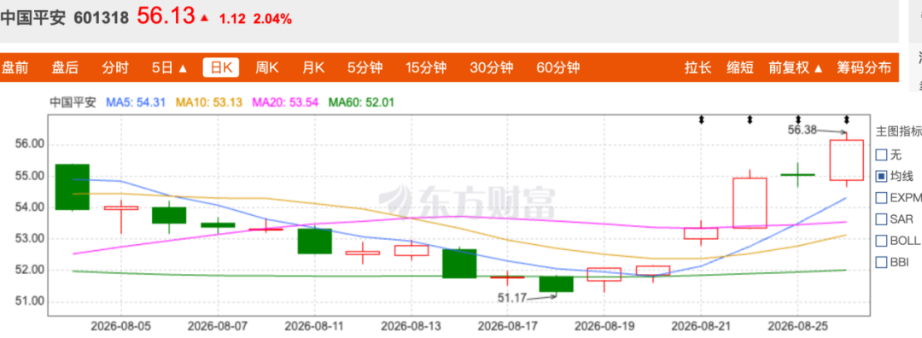Click the 缩短 shrink button
The height and width of the screenshot is (338, 922).
pyautogui.click(x=739, y=67)
